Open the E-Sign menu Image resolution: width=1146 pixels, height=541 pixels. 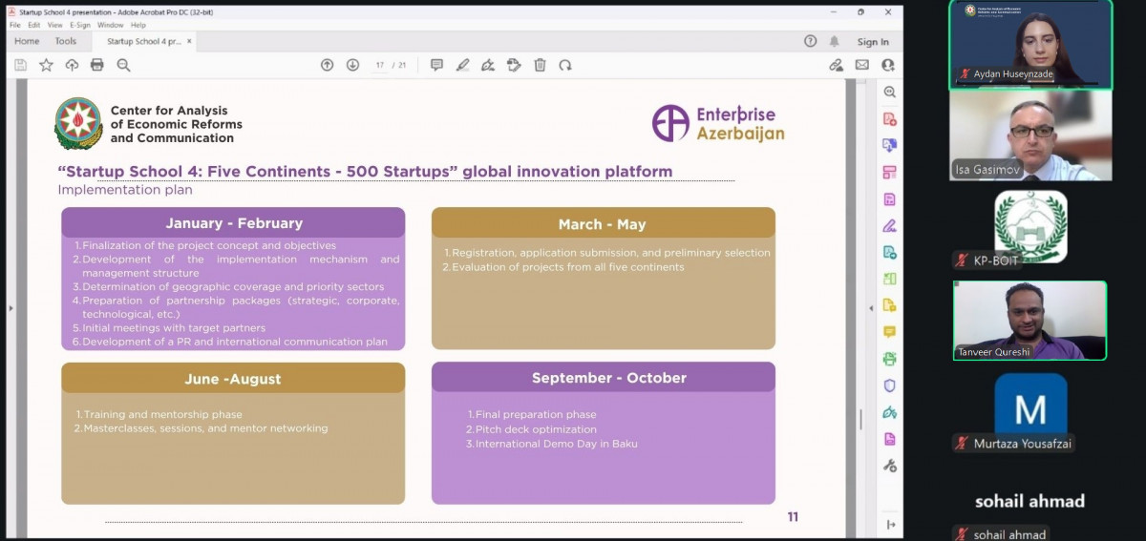click(80, 25)
